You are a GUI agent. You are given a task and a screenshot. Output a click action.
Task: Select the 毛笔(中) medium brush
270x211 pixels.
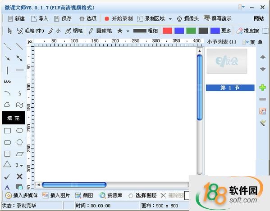(30, 31)
